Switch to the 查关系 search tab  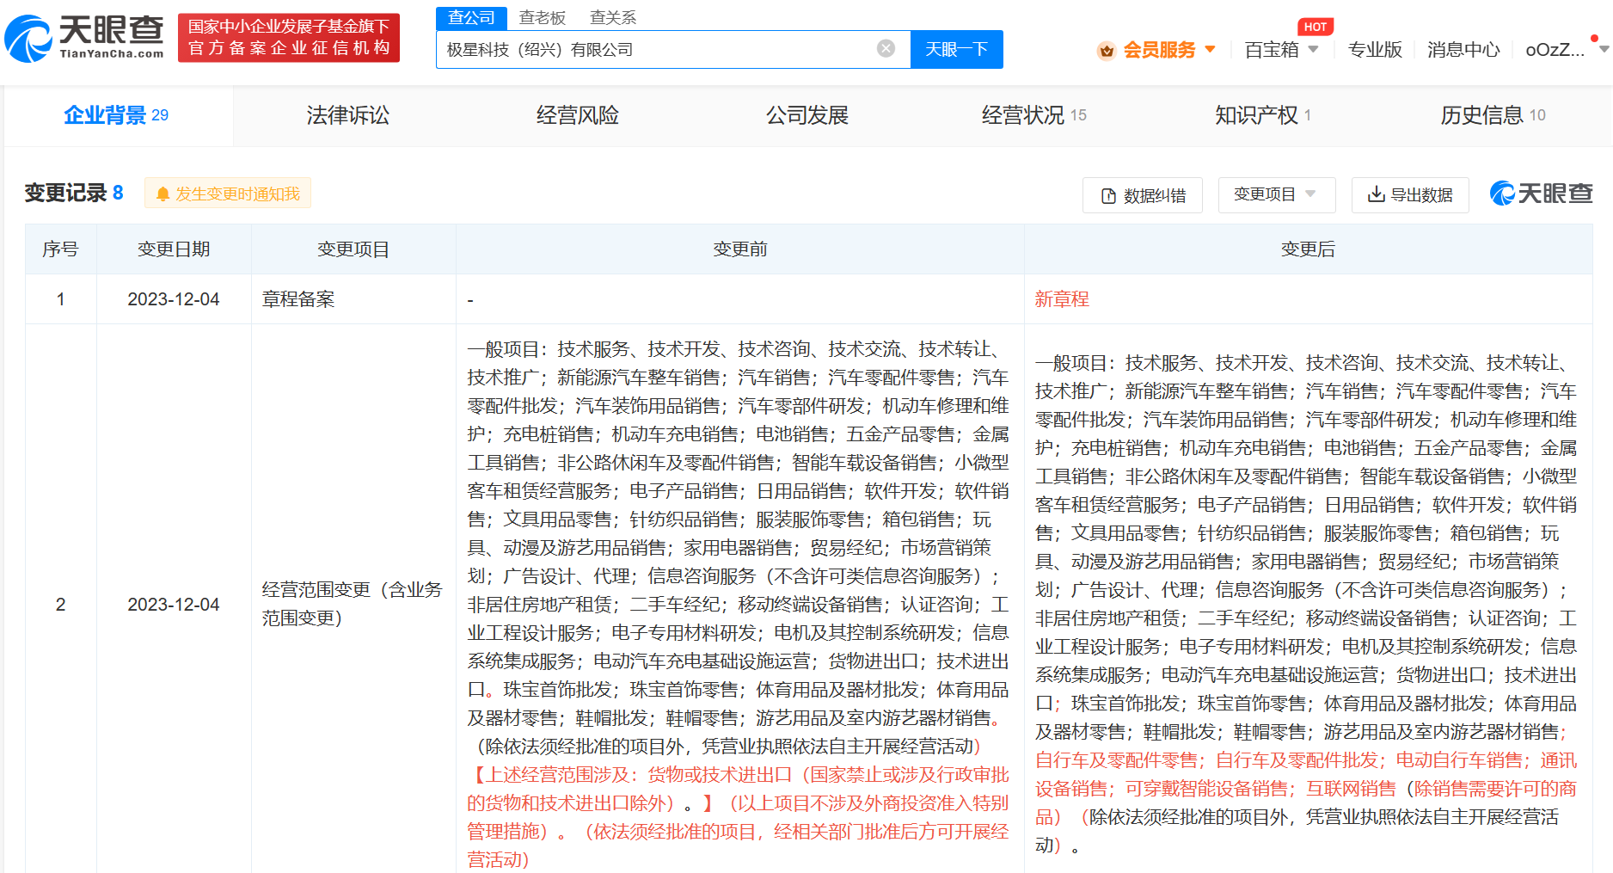pyautogui.click(x=613, y=17)
